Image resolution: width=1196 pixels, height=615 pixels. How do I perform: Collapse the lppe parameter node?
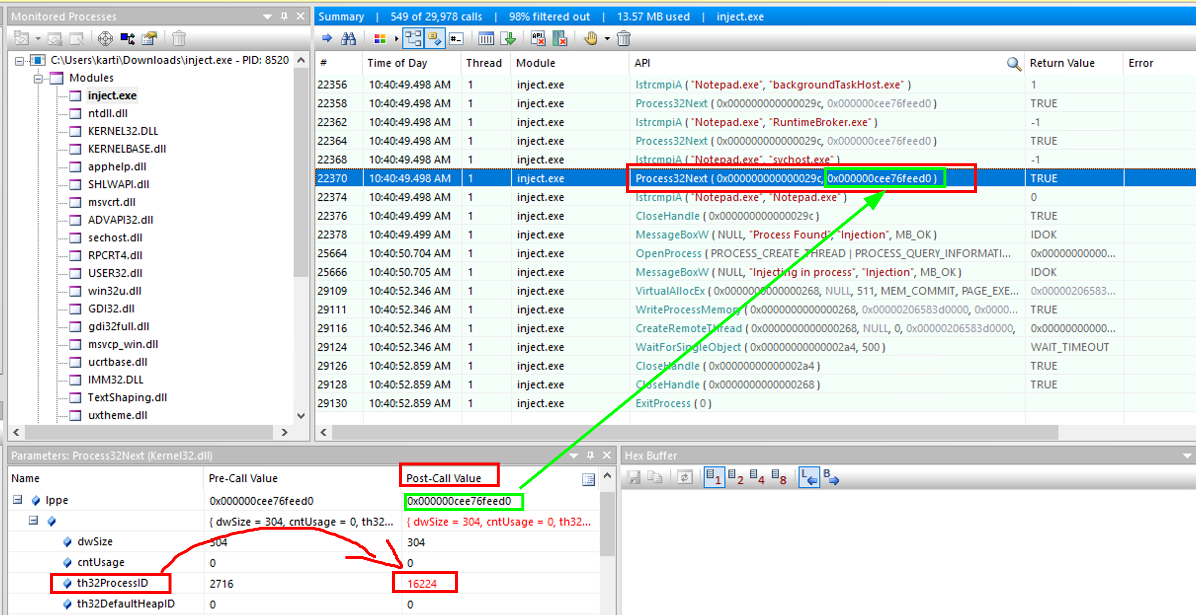[x=17, y=500]
